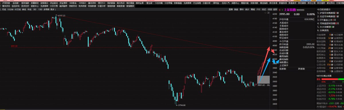Image resolution: width=344 pixels, height=110 pixels.
Task: Open the 股指期货 button
Action: click(x=130, y=6)
